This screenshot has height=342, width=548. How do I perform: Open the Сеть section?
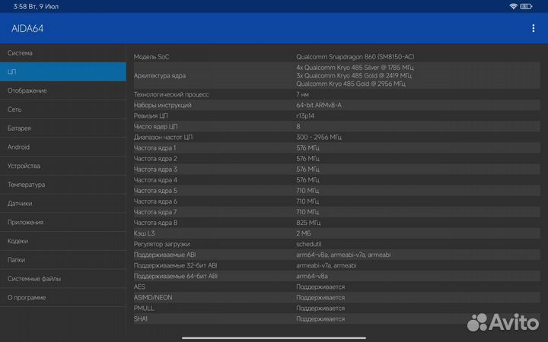coord(62,109)
